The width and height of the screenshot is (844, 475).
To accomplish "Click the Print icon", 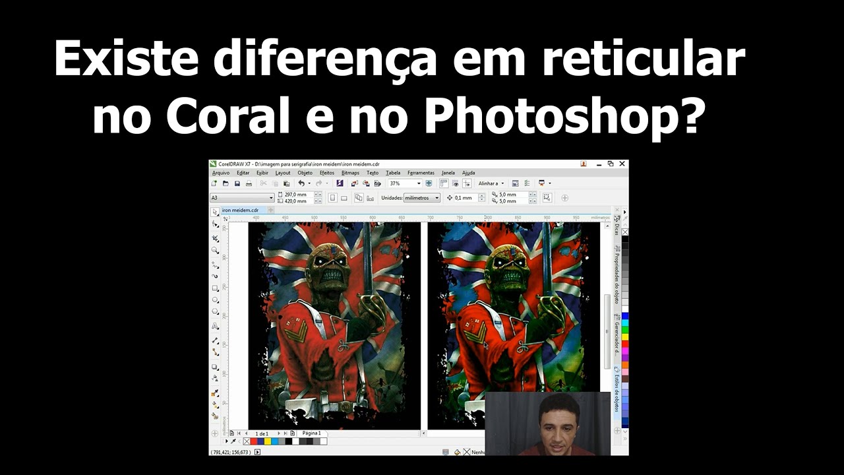I will [x=249, y=183].
